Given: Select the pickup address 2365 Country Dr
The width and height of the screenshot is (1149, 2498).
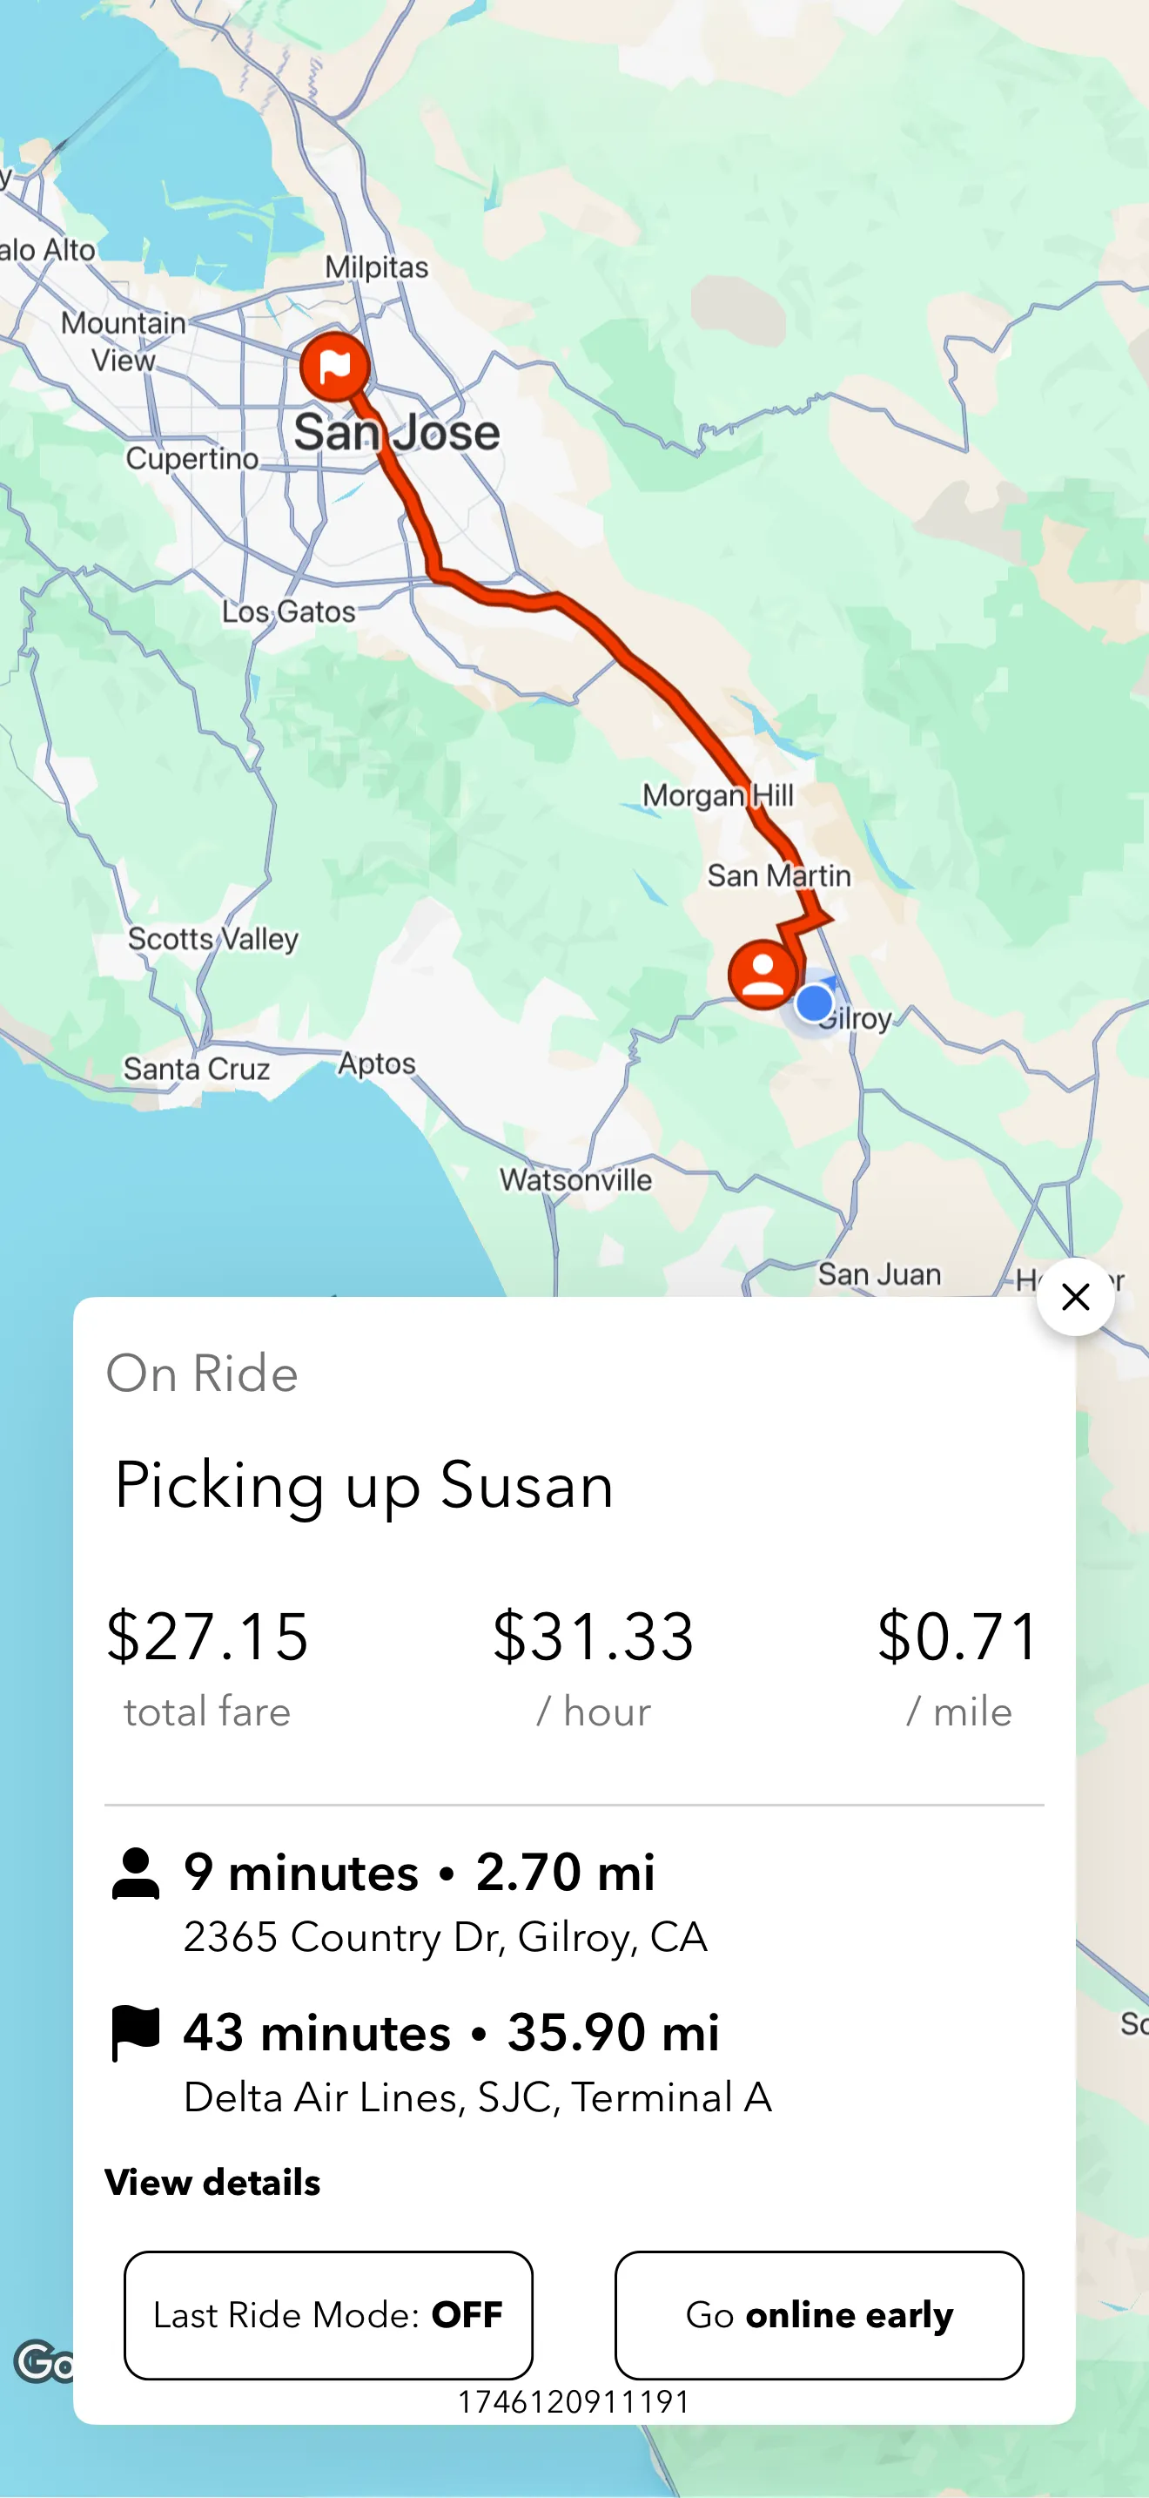Looking at the screenshot, I should [x=445, y=1936].
